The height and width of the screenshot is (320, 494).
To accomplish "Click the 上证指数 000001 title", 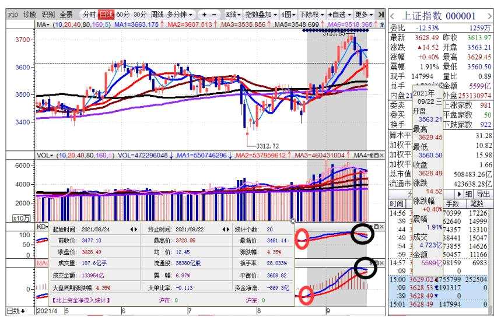I will (439, 16).
